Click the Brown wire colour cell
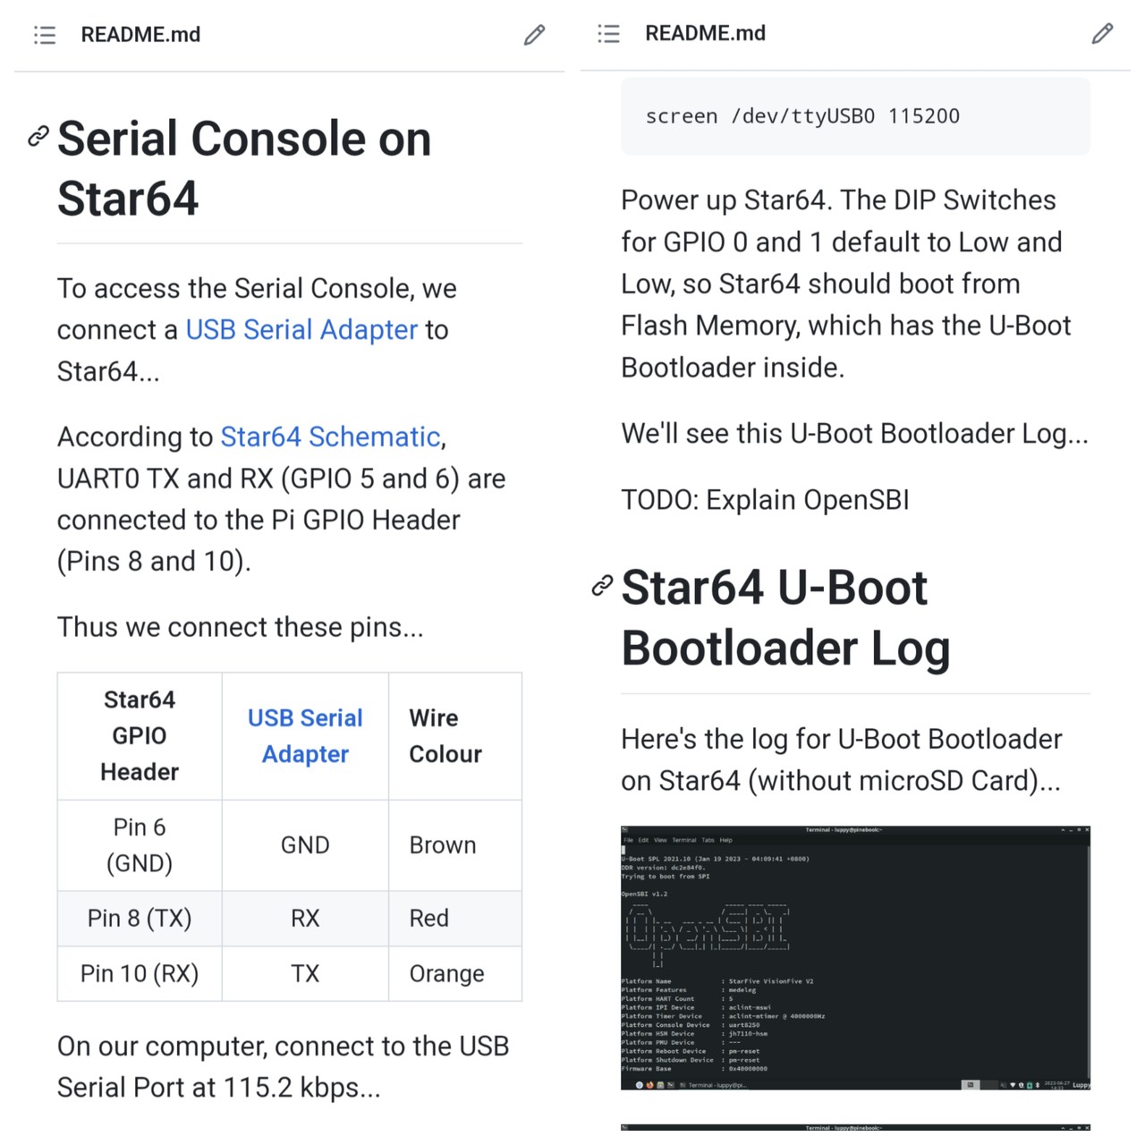 coord(443,845)
